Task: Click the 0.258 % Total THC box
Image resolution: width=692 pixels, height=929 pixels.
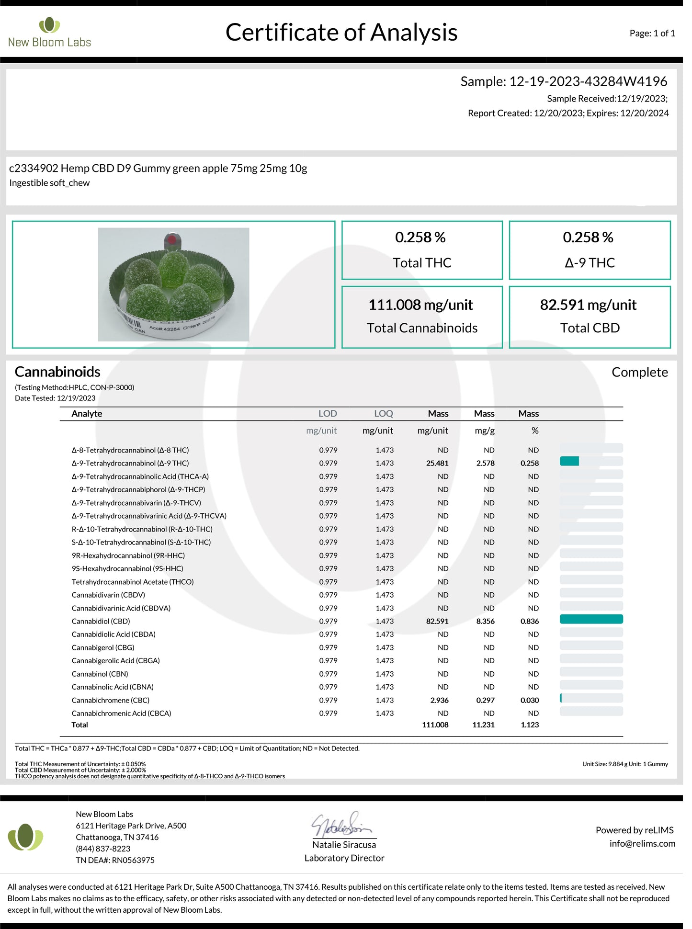Action: coord(422,250)
